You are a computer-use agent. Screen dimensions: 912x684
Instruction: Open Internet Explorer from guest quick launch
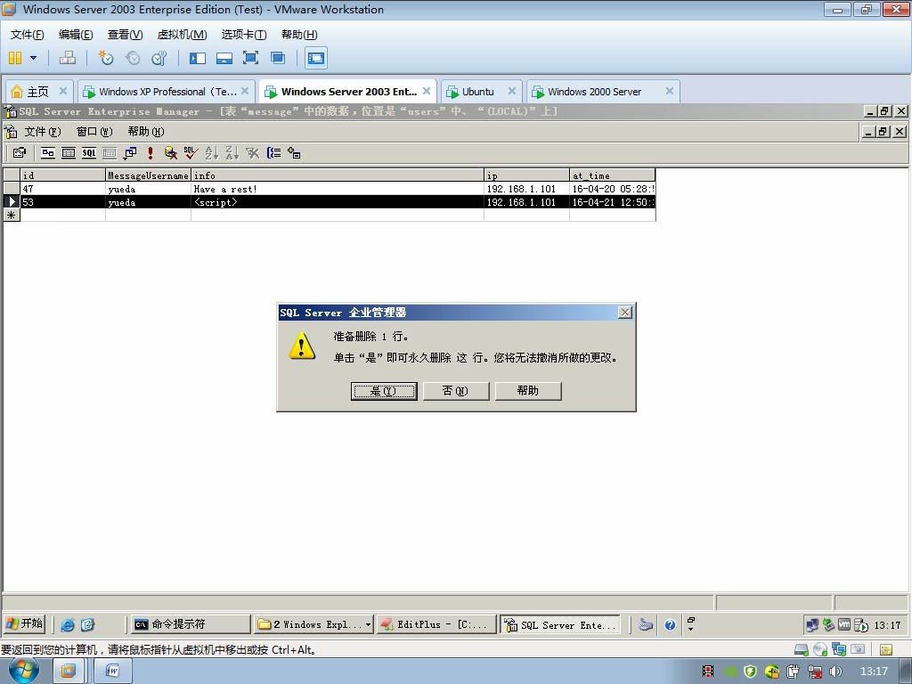click(68, 624)
